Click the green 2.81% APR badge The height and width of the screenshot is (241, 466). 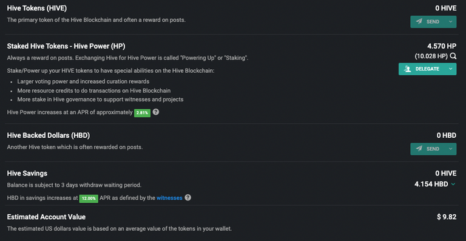coord(142,113)
